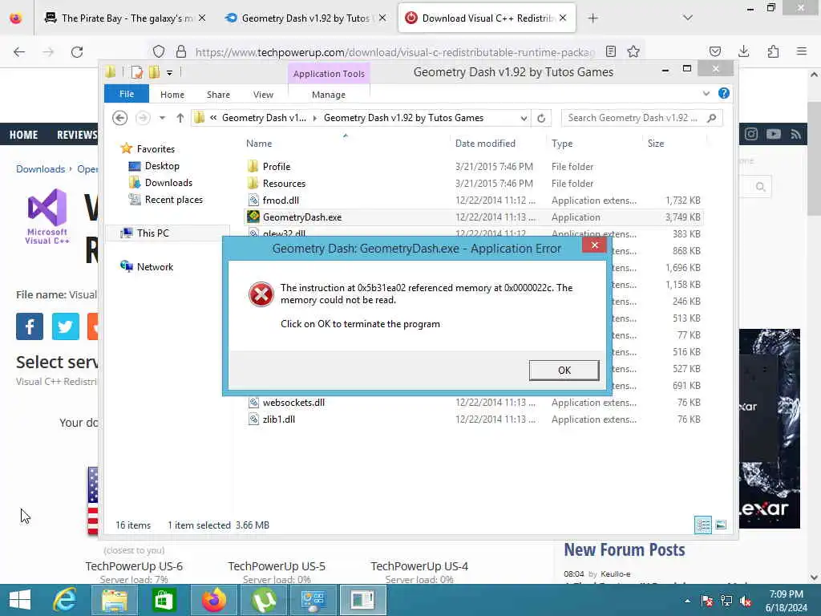Screen dimensions: 821x616
Task: Open the Home ribbon tab
Action: coord(172,95)
